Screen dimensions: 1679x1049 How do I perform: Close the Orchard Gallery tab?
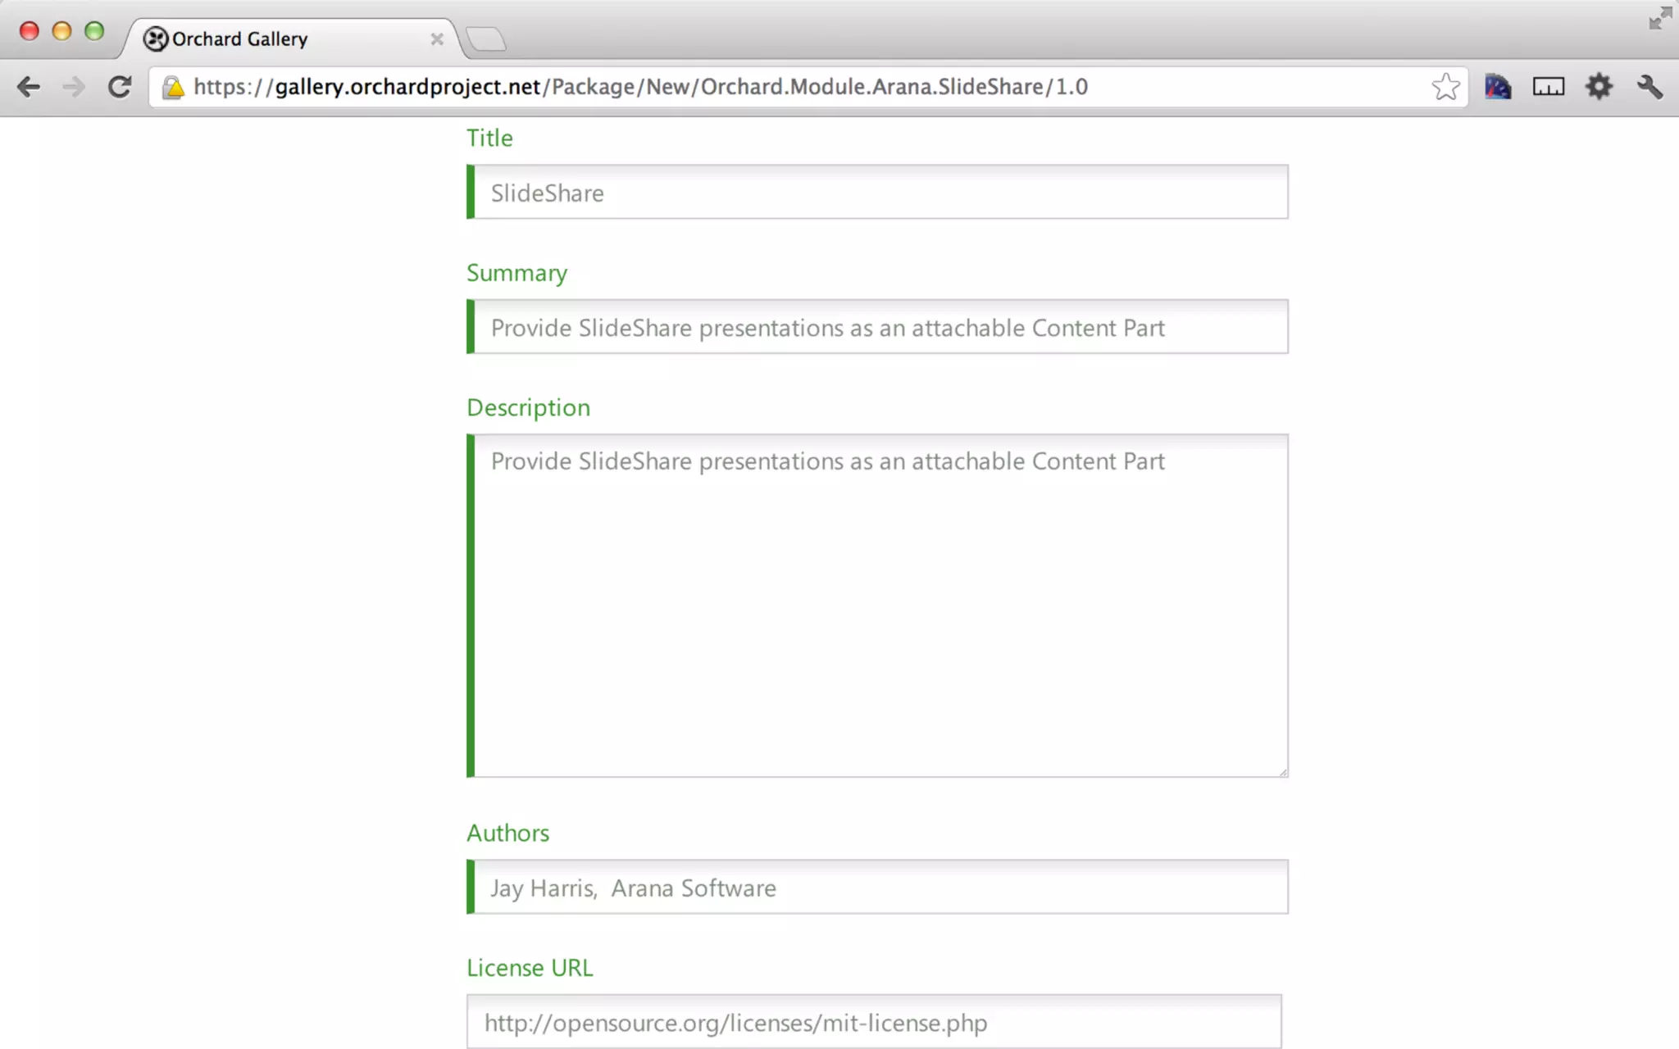pyautogui.click(x=437, y=39)
